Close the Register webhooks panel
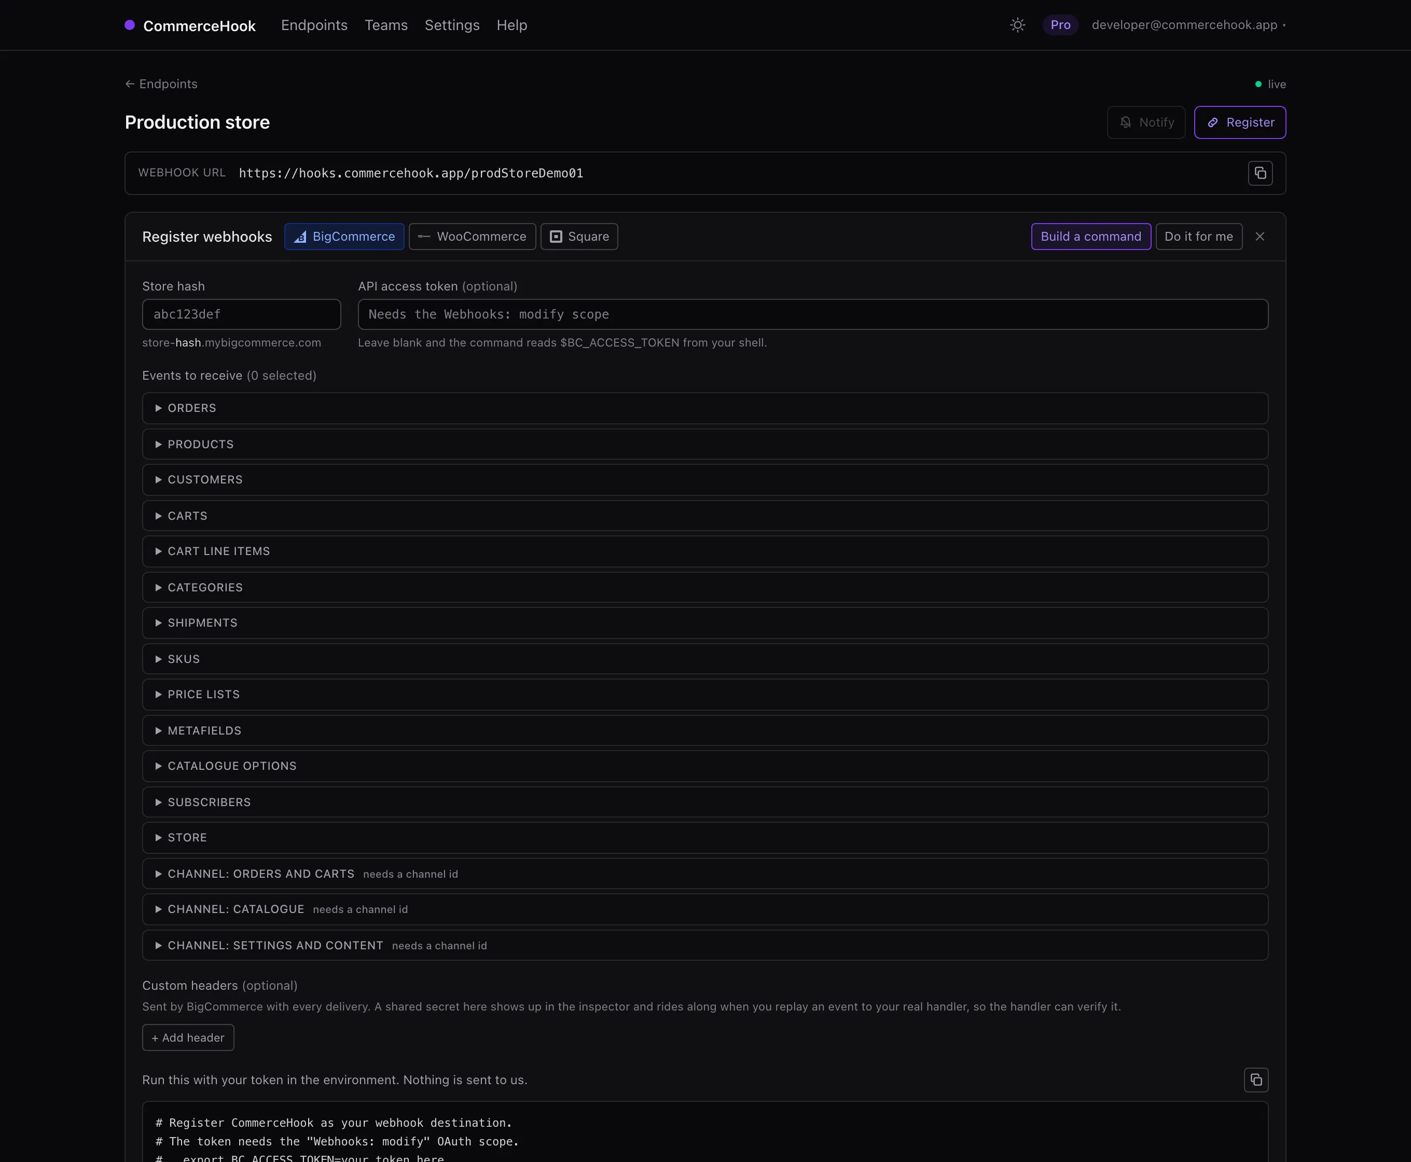Image resolution: width=1411 pixels, height=1162 pixels. (1260, 236)
